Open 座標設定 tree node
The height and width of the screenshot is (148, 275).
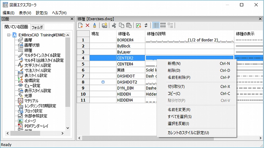[32, 81]
